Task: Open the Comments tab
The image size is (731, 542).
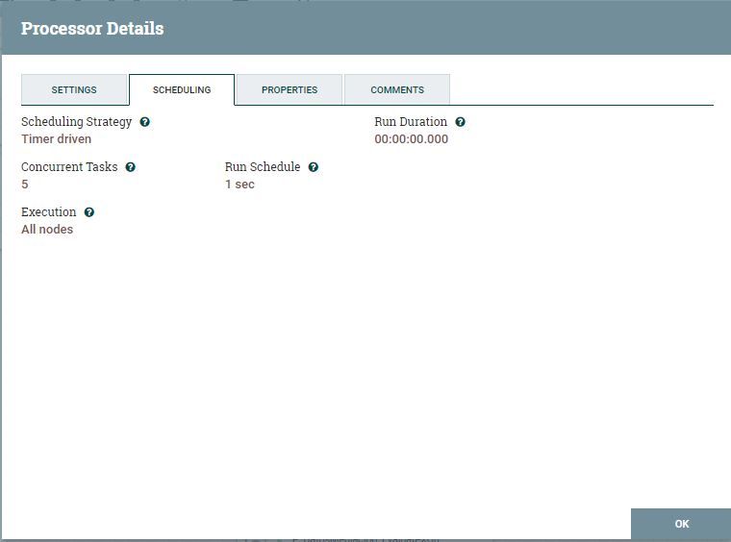Action: [x=397, y=89]
